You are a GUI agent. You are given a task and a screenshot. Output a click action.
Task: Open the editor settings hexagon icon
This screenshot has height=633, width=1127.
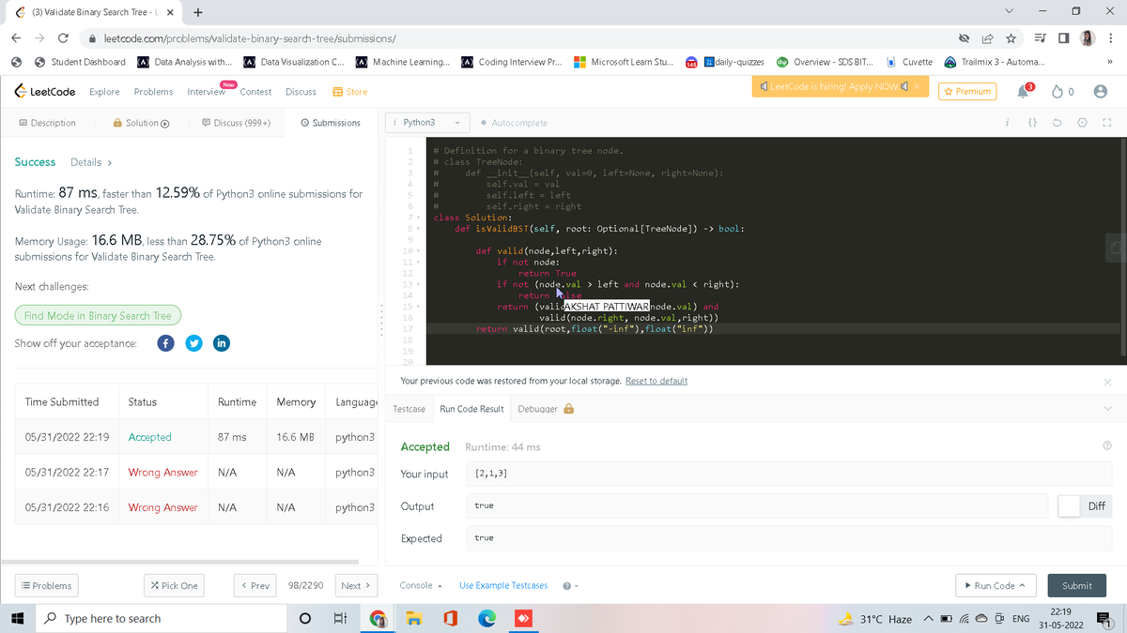(1082, 123)
